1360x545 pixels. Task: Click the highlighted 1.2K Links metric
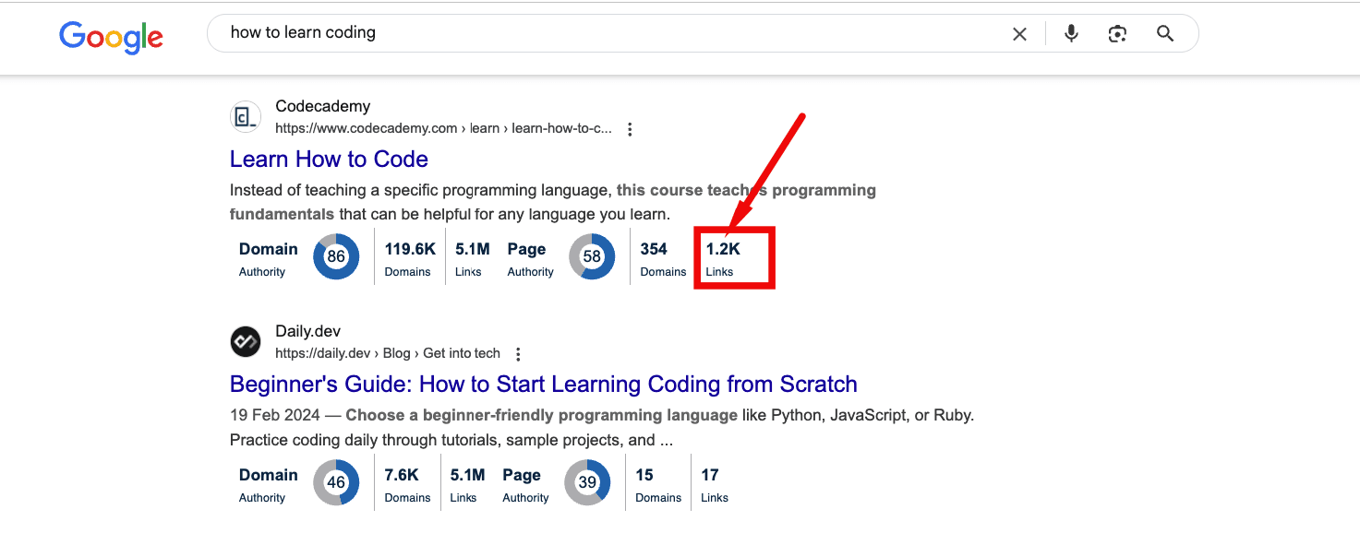click(723, 258)
